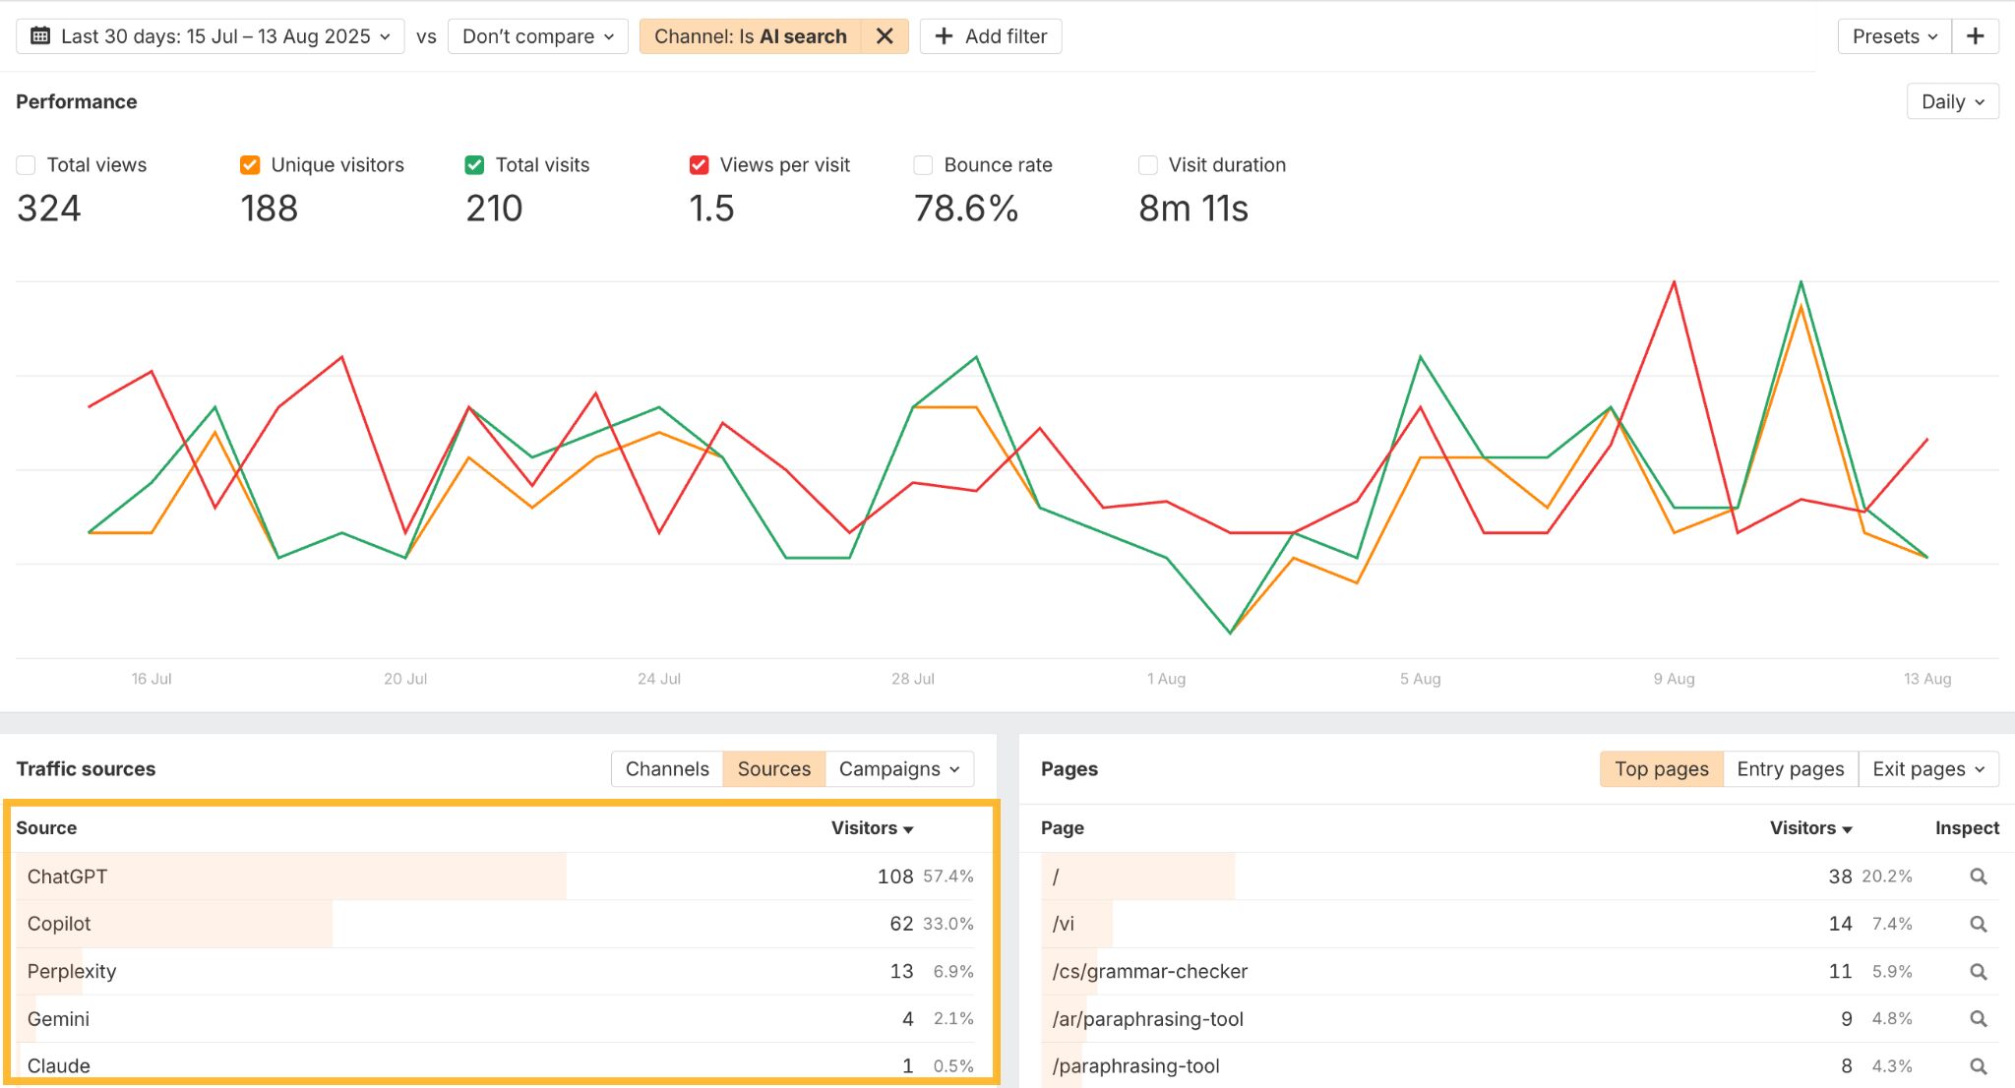The width and height of the screenshot is (2015, 1088).
Task: Inspect the /paraphrasing-tool page
Action: (x=1978, y=1065)
